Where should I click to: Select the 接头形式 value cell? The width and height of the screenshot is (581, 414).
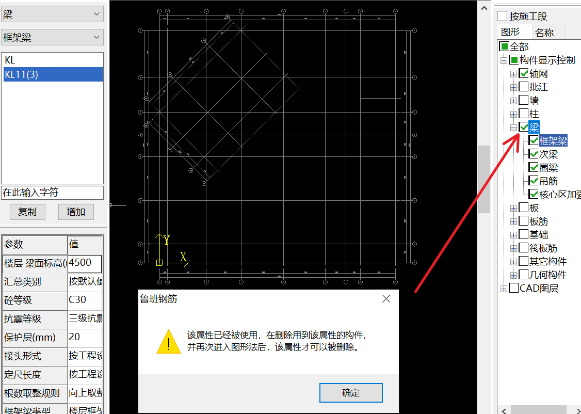point(85,356)
